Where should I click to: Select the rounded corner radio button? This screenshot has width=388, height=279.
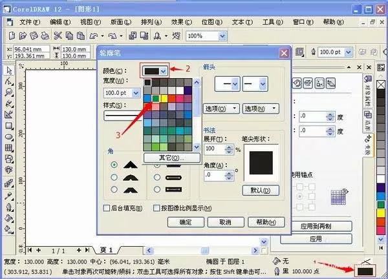(x=114, y=177)
